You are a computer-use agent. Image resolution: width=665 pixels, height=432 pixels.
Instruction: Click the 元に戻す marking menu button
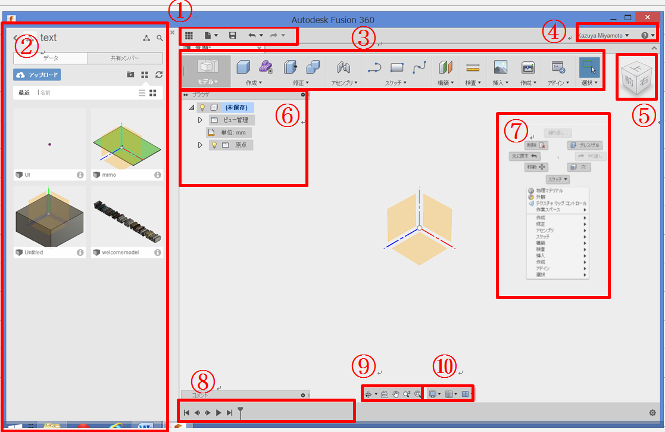[524, 156]
